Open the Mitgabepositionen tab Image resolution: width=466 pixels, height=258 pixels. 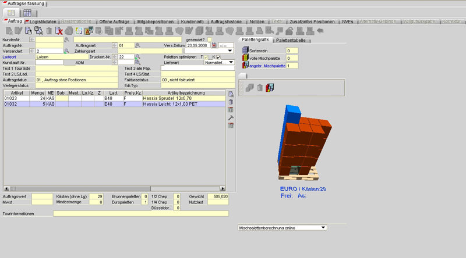click(155, 21)
